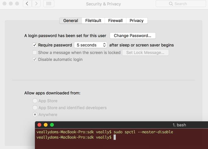Click after sleep or screen saver begins text
This screenshot has height=149, width=208.
pos(142,45)
